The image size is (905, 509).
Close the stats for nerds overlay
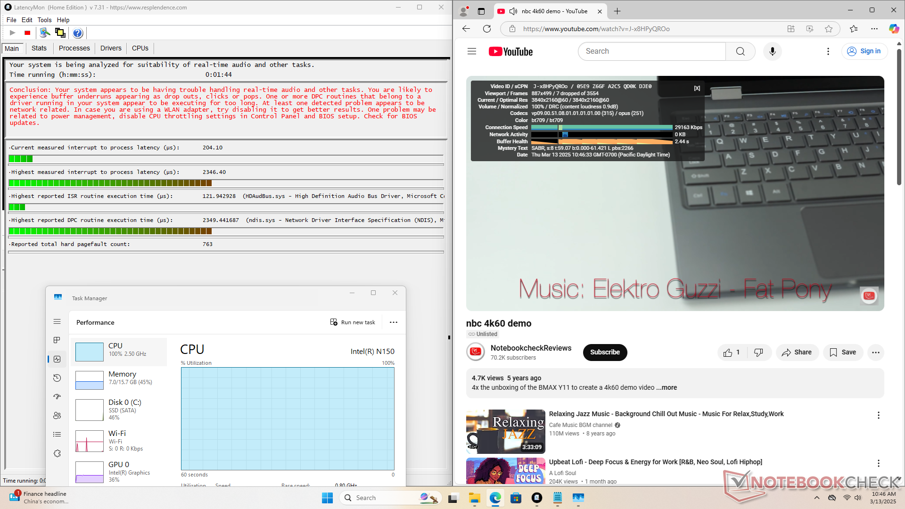coord(697,88)
